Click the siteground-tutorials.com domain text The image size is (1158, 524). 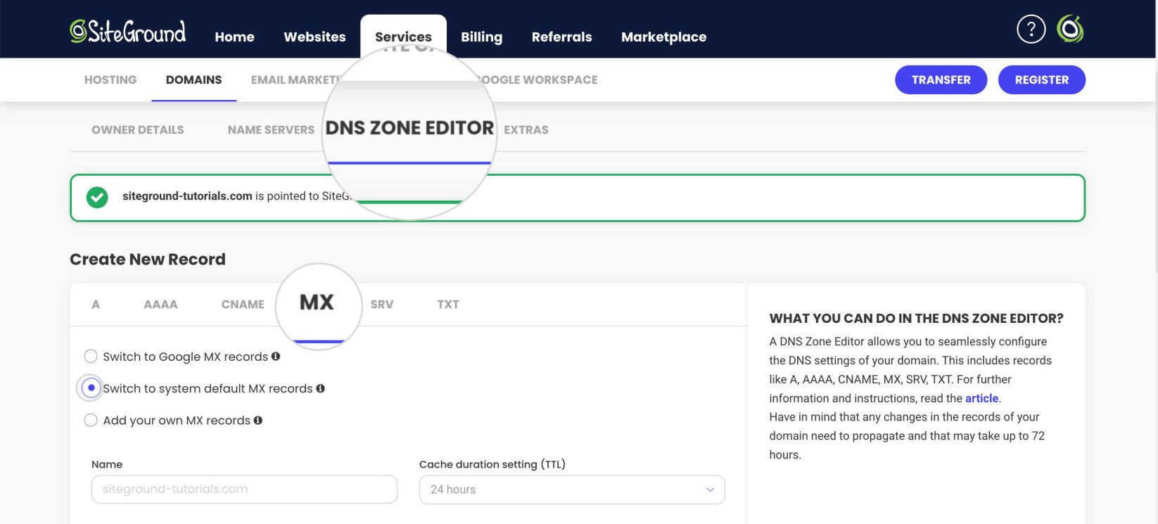(187, 196)
